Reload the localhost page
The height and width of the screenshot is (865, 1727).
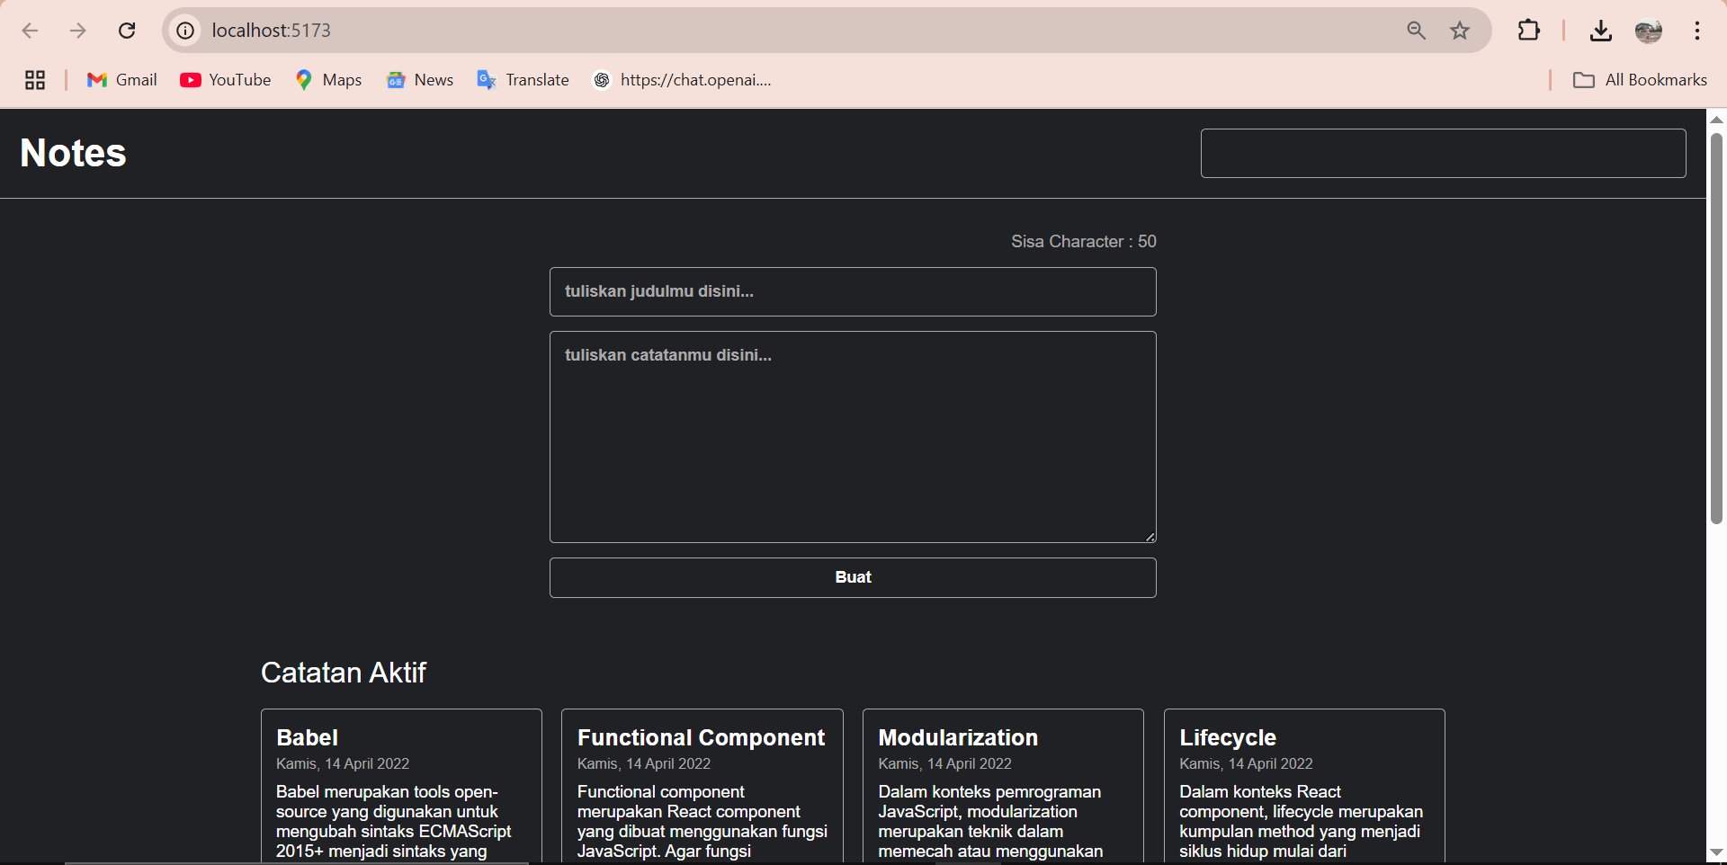coord(127,31)
